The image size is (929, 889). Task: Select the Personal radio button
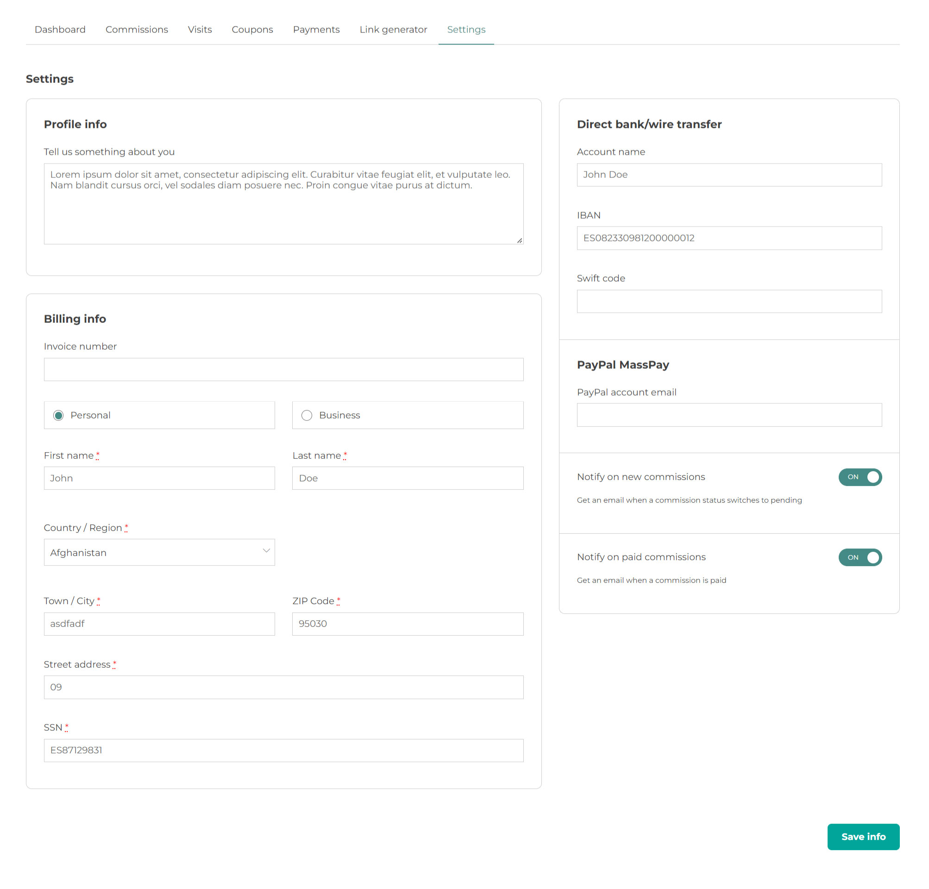(x=58, y=415)
